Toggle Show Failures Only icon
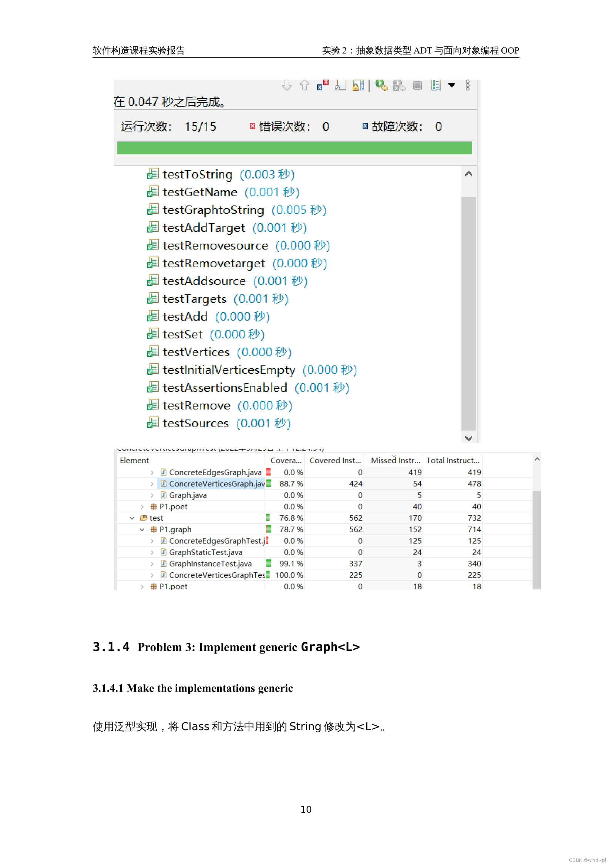This screenshot has height=866, width=612. pyautogui.click(x=323, y=85)
